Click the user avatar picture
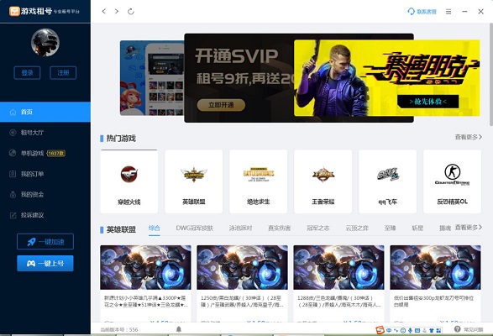 [x=45, y=43]
